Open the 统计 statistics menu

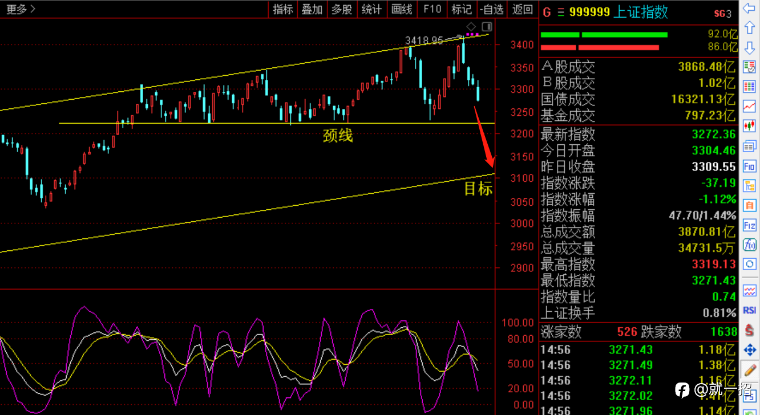(x=371, y=9)
